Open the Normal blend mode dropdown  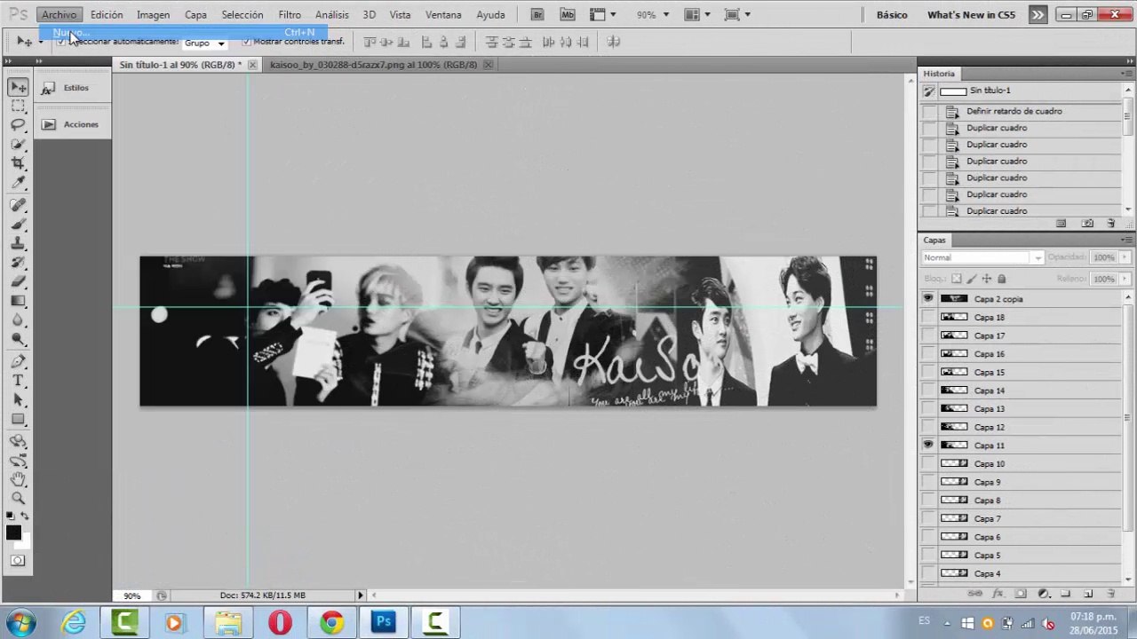[982, 257]
